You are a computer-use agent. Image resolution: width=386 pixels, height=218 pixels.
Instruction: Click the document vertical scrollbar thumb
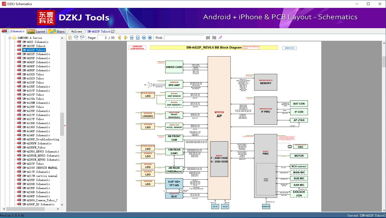[384, 61]
